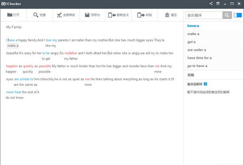The height and width of the screenshot is (165, 244).
Task: Click the red word 'quiekly'
Action: [28, 66]
